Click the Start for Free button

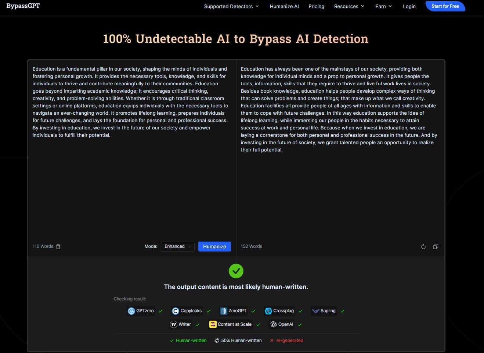[445, 6]
